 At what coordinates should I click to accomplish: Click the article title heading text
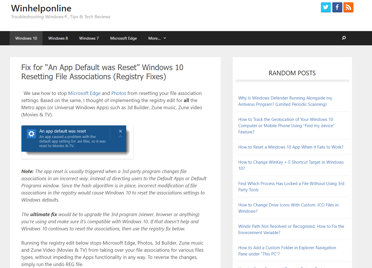[x=102, y=72]
